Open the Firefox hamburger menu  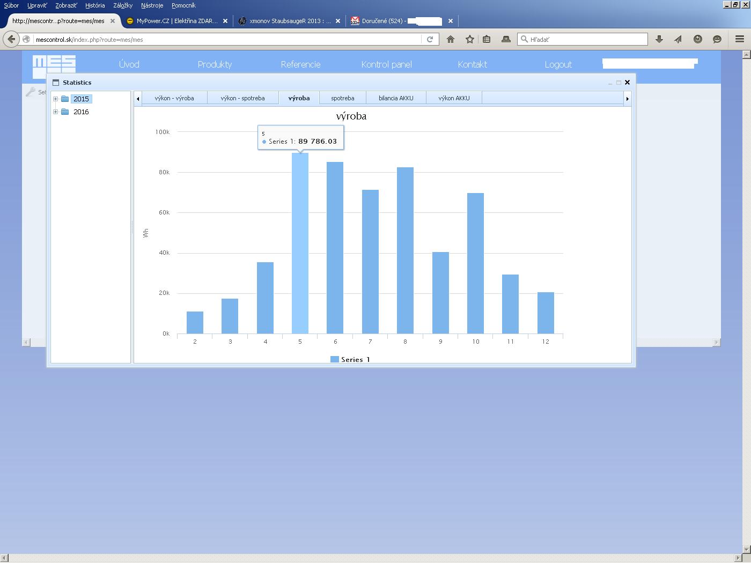(739, 39)
